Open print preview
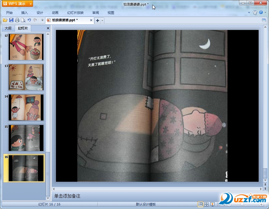 [x=23, y=20]
